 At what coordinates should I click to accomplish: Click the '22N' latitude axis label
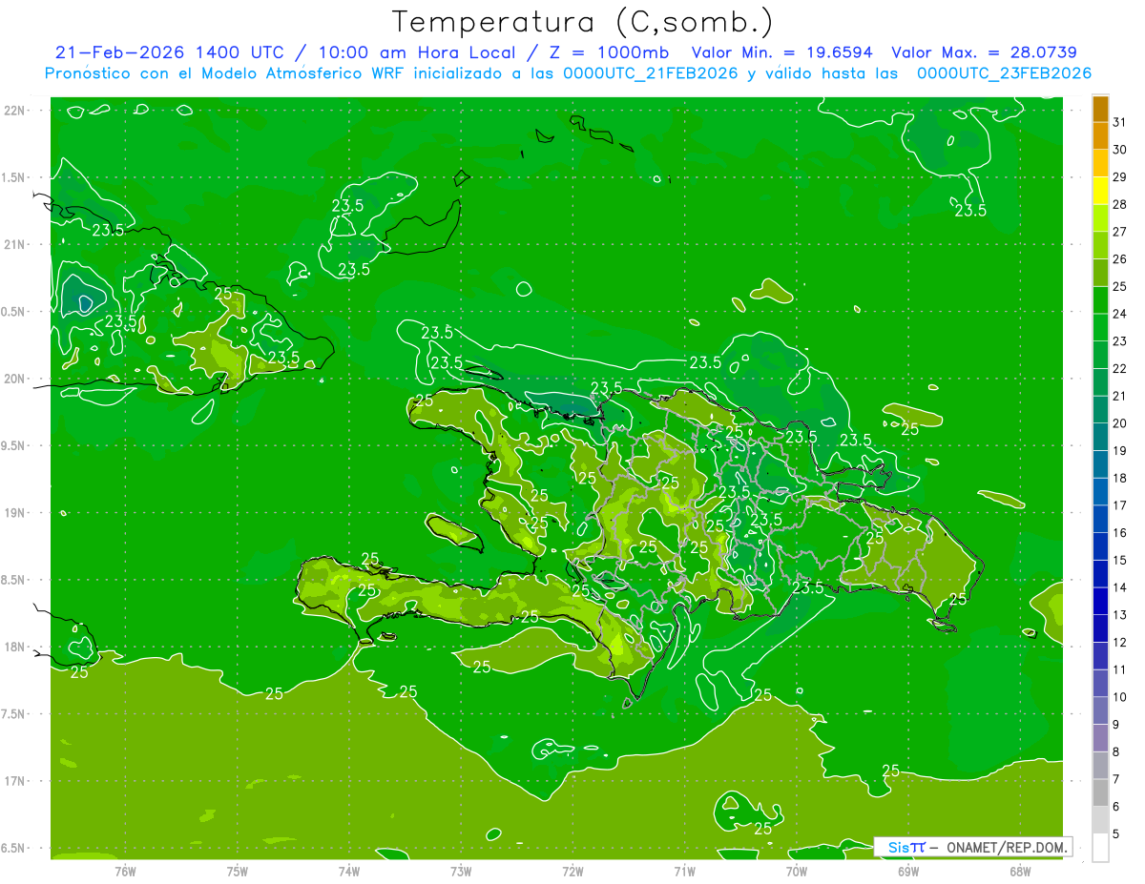13,110
